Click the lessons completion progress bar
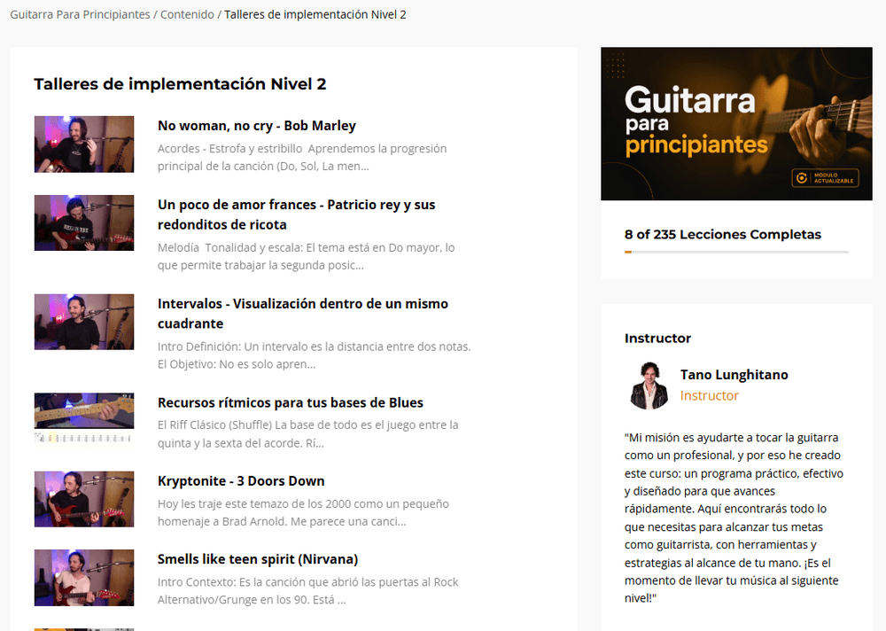This screenshot has width=886, height=631. tap(736, 253)
